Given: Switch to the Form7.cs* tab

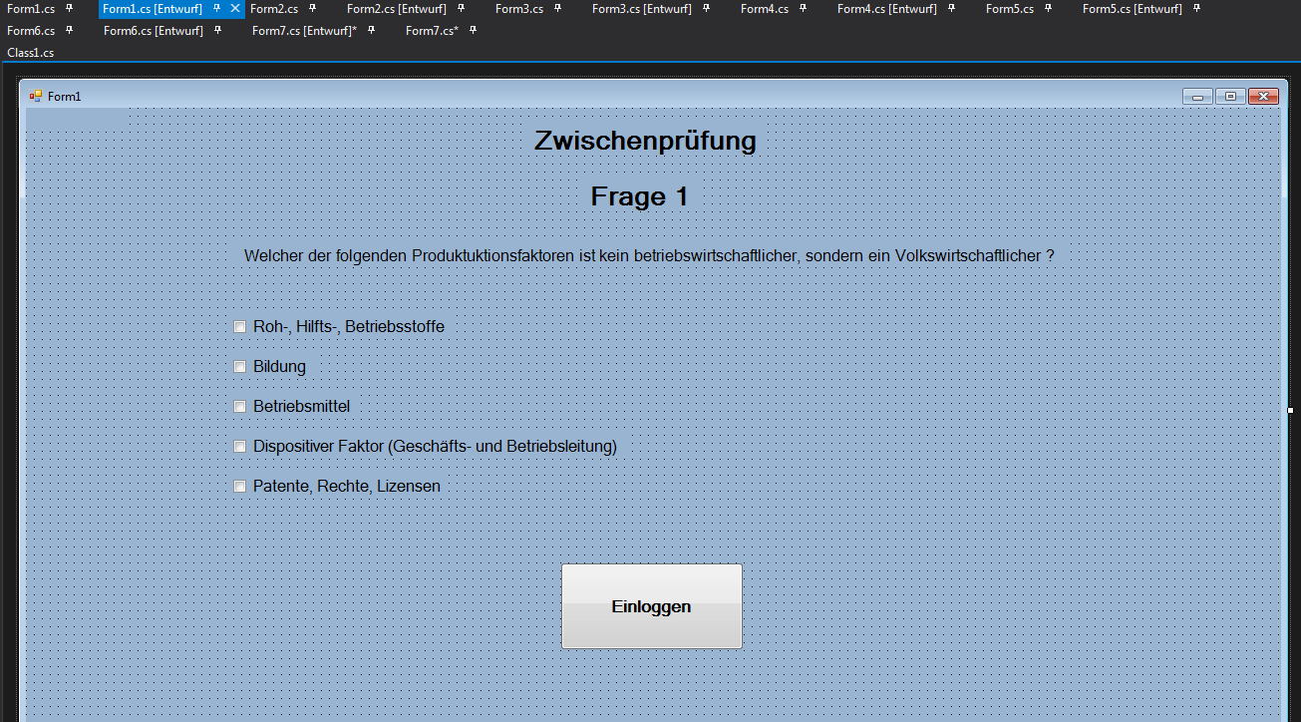Looking at the screenshot, I should 432,31.
